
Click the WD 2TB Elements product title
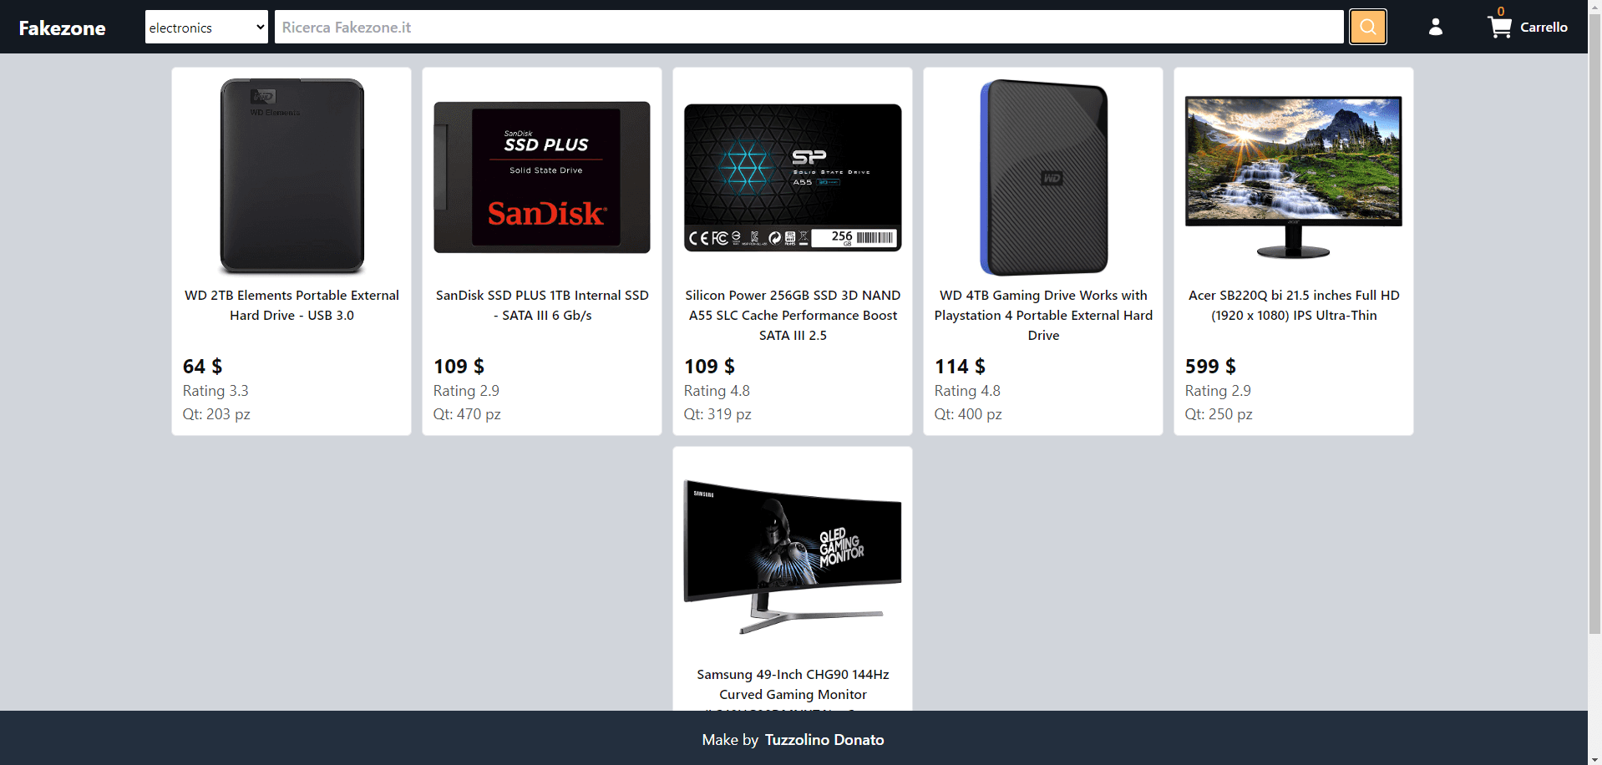pos(292,305)
